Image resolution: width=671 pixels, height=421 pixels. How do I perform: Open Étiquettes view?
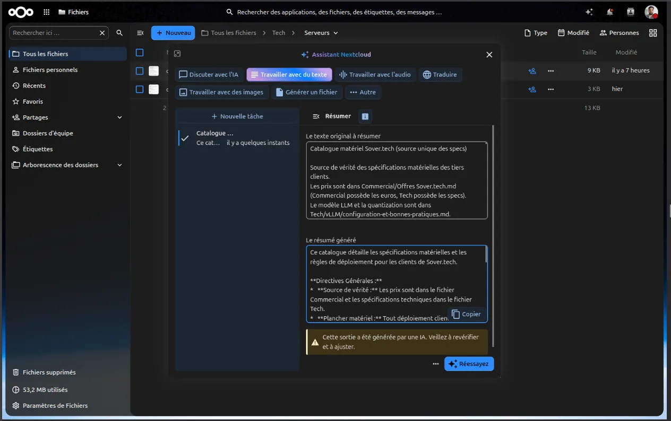tap(67, 149)
